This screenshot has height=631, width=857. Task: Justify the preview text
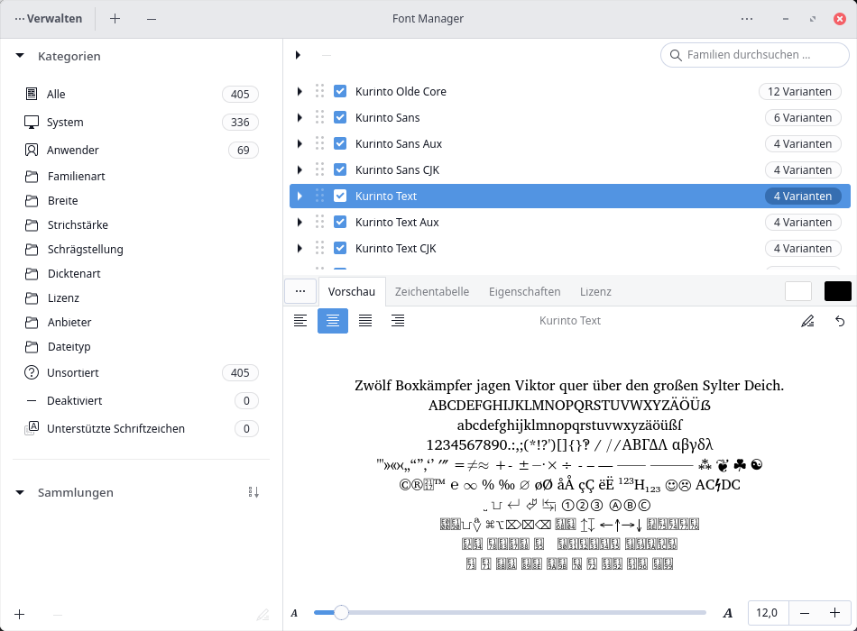365,321
